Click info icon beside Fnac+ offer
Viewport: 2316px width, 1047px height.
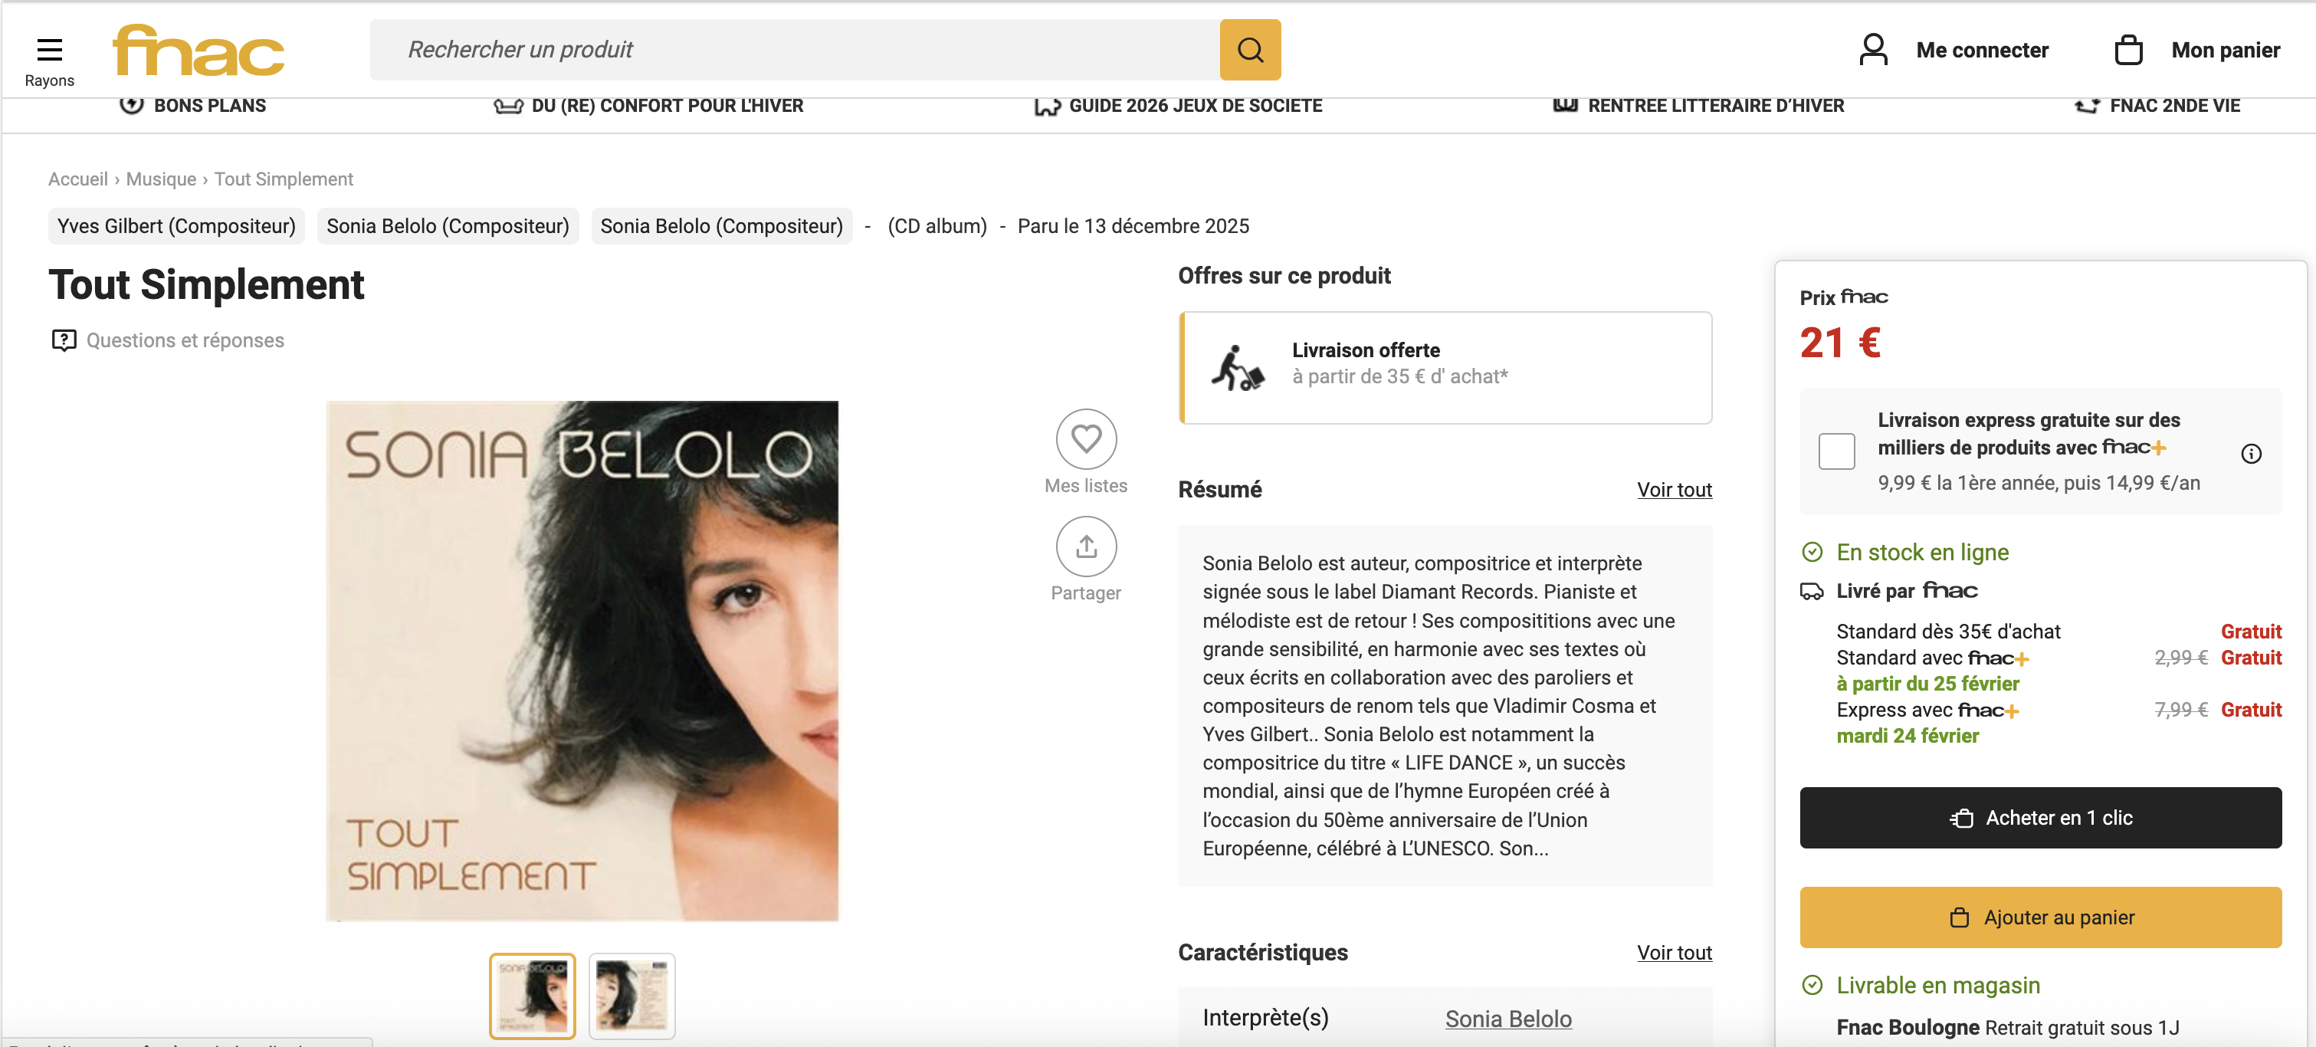click(x=2250, y=455)
